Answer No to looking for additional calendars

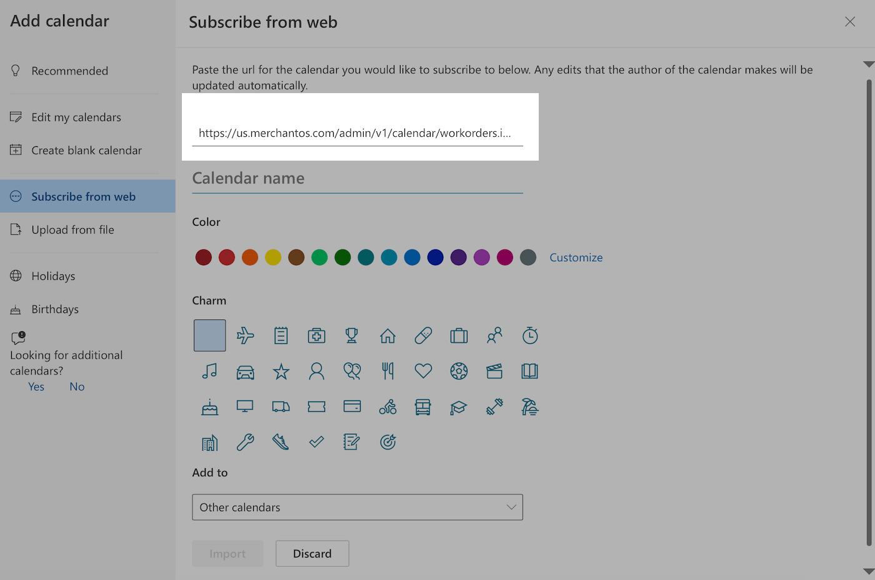[x=76, y=386]
